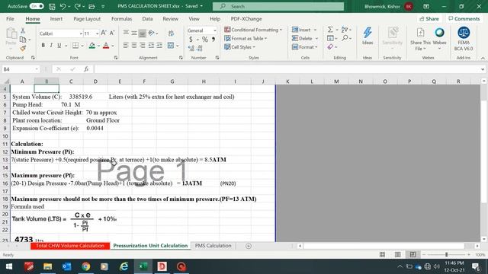Click the Share button

[x=429, y=19]
